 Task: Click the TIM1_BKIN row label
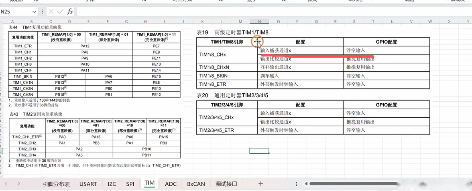tap(23, 76)
